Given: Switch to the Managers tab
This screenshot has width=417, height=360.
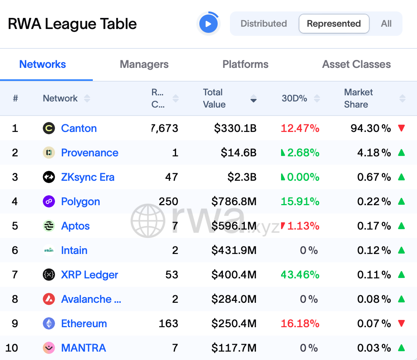Looking at the screenshot, I should tap(144, 64).
